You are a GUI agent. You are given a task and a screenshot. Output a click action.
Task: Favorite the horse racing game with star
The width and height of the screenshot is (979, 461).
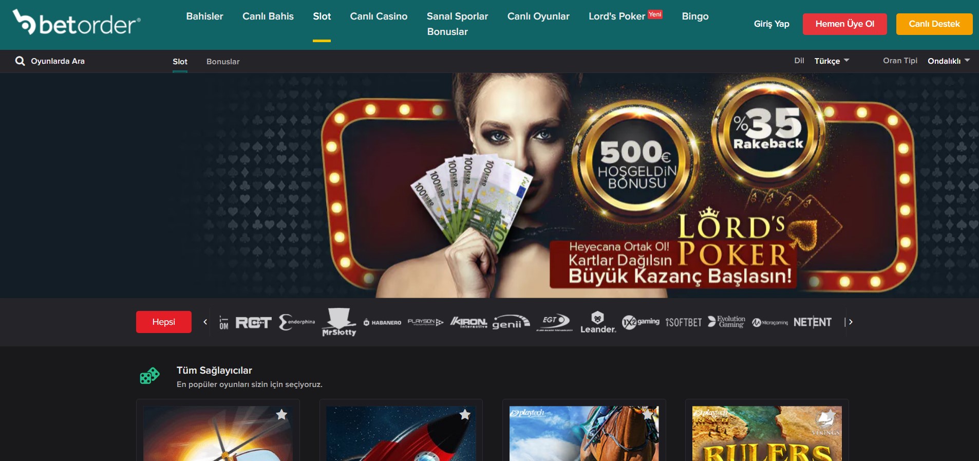tap(648, 414)
